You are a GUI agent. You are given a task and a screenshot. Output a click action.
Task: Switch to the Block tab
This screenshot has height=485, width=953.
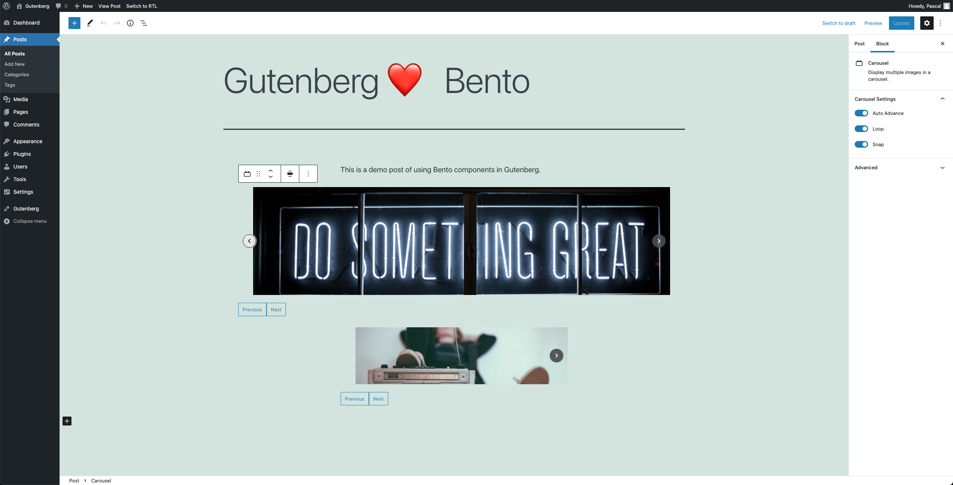coord(882,44)
